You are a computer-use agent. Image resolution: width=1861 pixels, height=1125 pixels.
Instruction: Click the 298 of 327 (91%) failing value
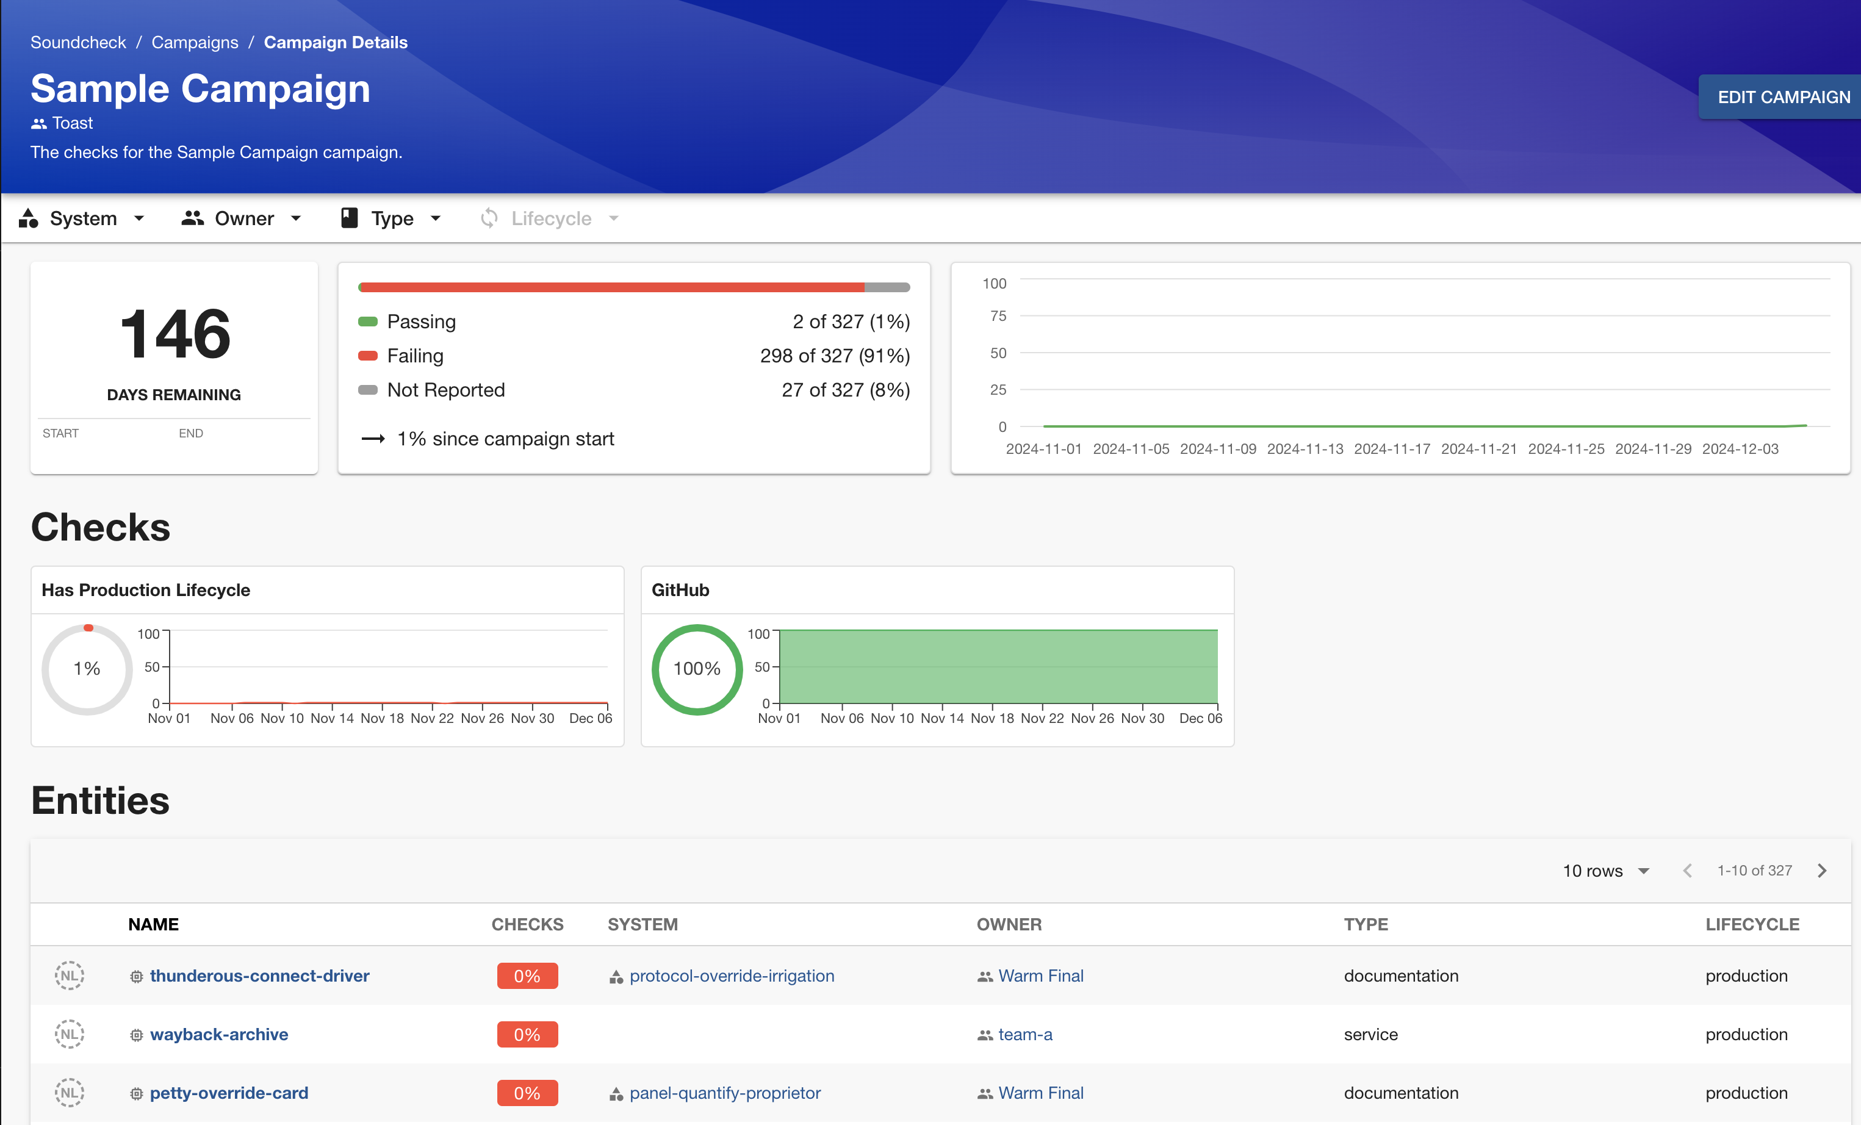tap(835, 356)
